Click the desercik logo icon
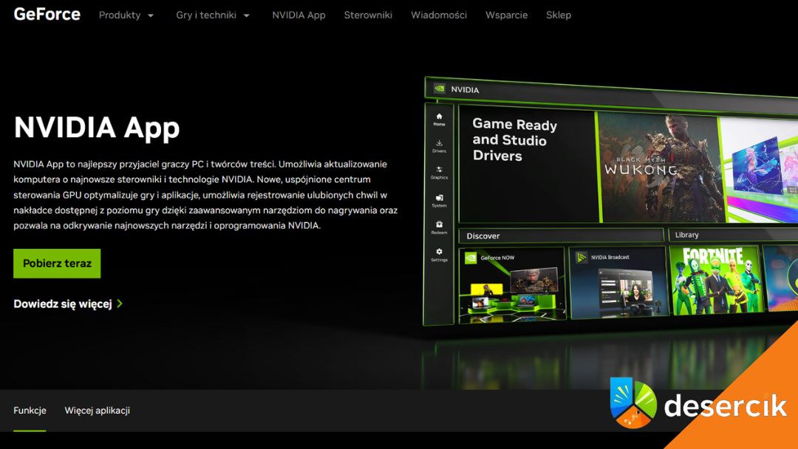Screen dimensions: 798x449 click(633, 402)
